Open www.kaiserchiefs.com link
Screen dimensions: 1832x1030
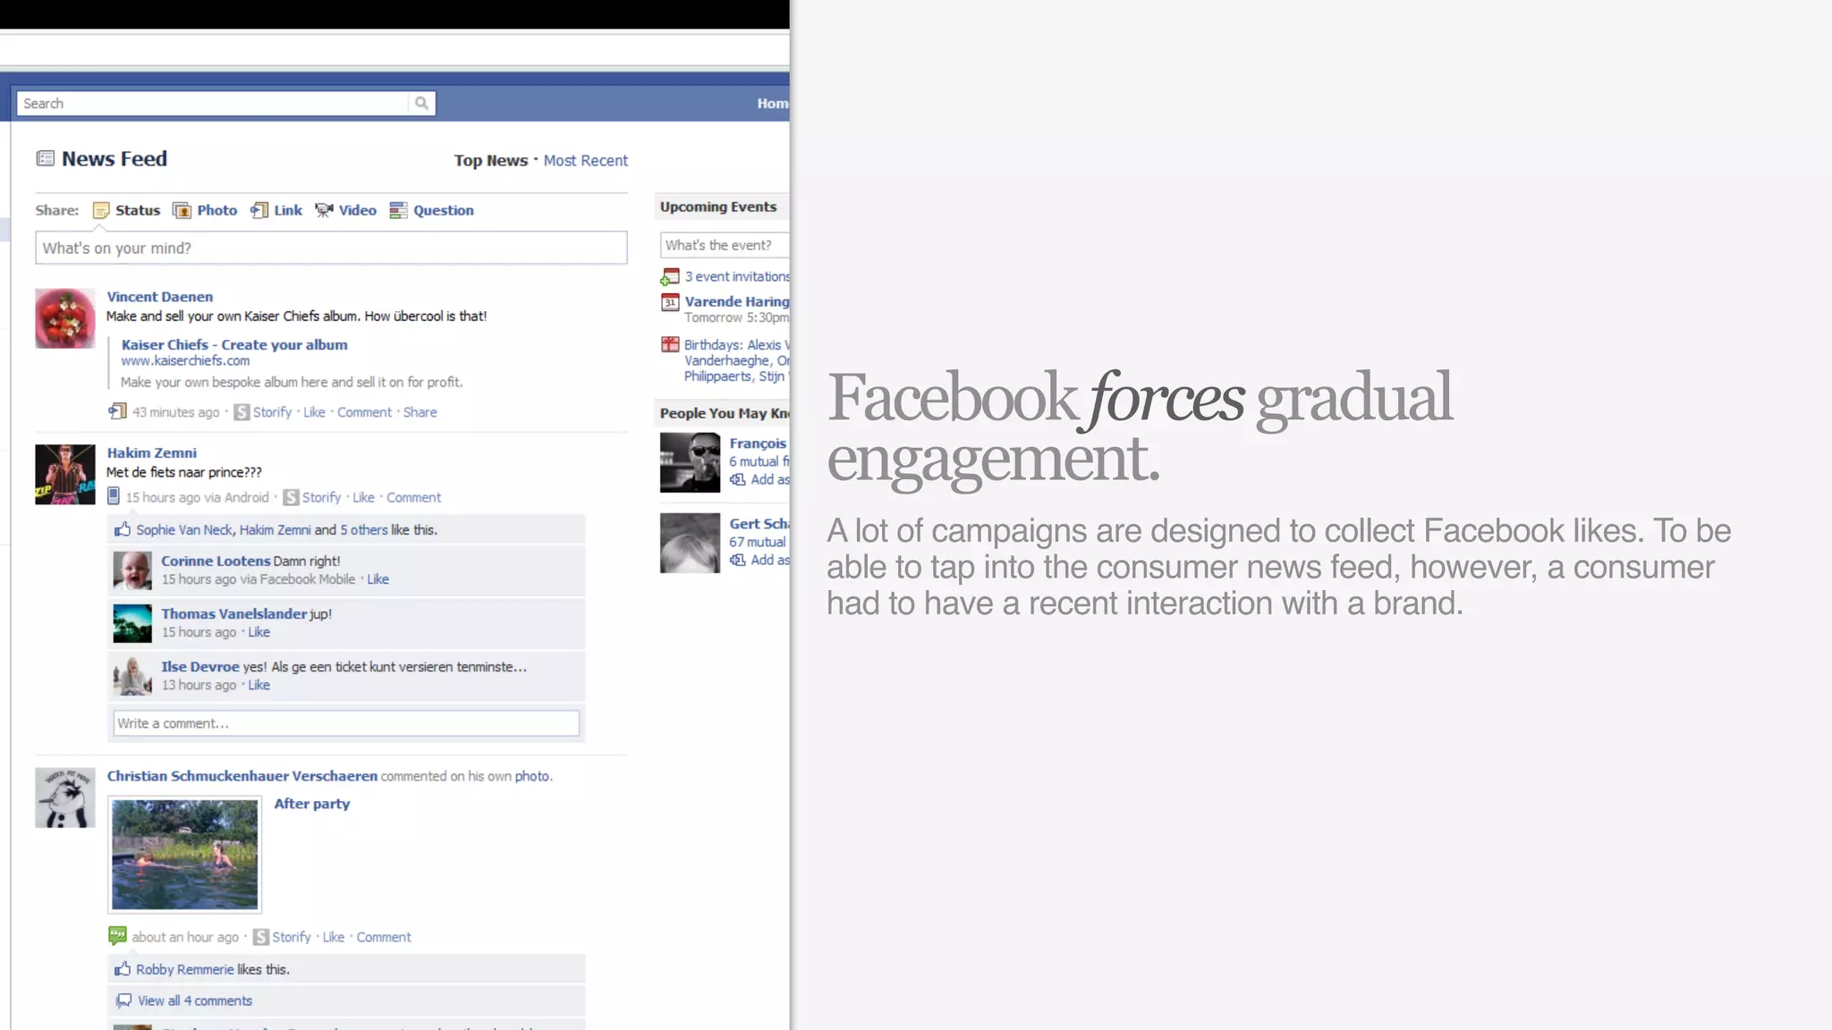[185, 360]
